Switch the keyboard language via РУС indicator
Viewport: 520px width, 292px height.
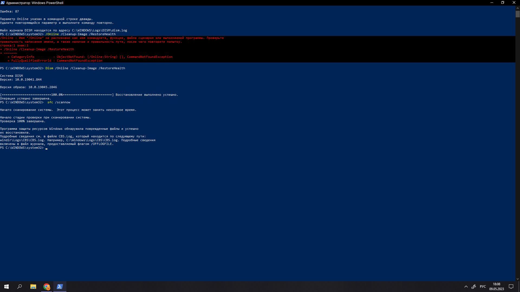pyautogui.click(x=483, y=287)
